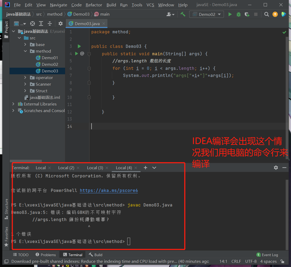Expand the operator package
The image size is (291, 267).
point(25,77)
